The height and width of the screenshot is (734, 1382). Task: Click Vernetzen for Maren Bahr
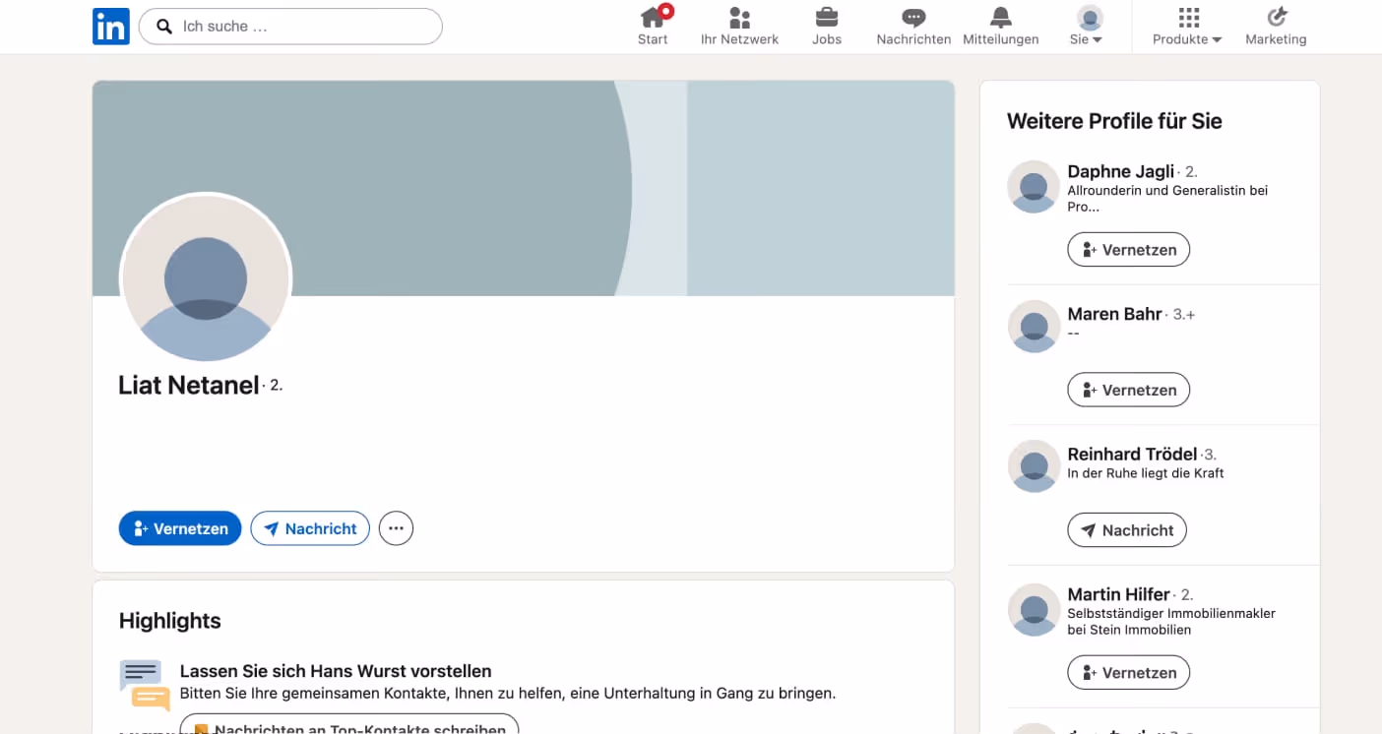[x=1128, y=390]
